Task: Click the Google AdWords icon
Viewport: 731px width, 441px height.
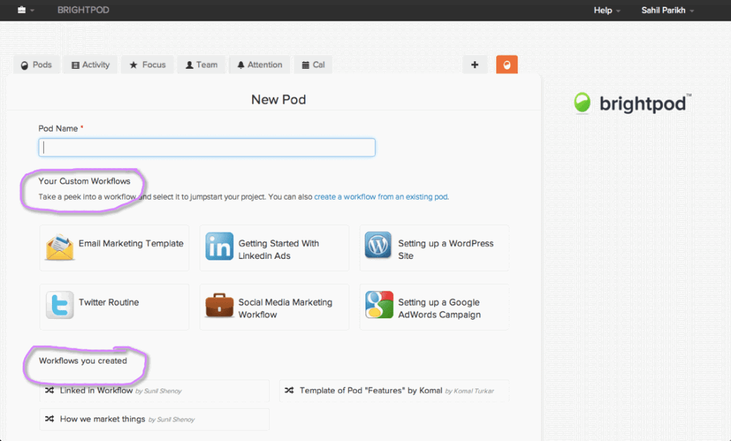Action: [379, 304]
